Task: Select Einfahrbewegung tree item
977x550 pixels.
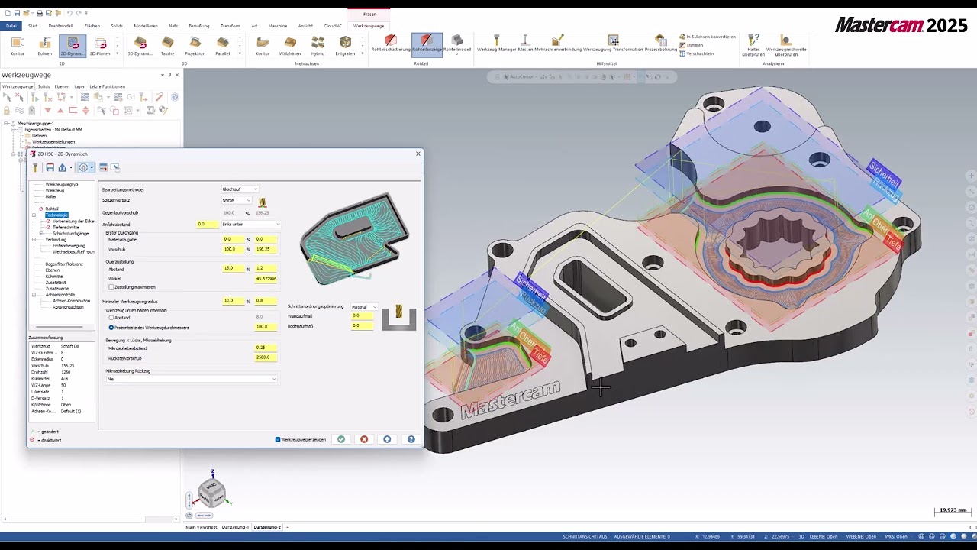Action: coord(69,246)
